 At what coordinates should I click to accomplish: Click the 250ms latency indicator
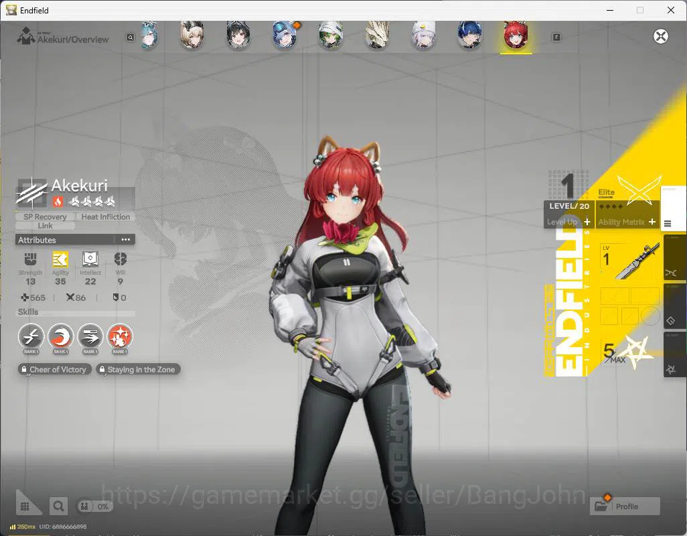(x=23, y=527)
